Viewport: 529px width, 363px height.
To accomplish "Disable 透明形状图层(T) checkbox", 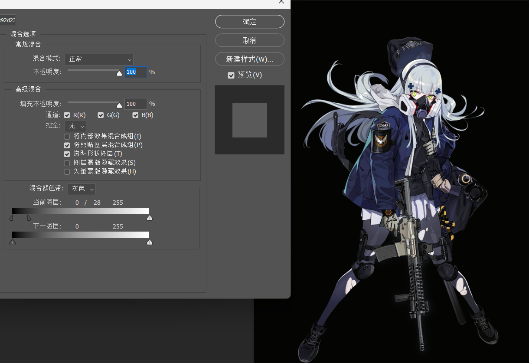I will (67, 154).
